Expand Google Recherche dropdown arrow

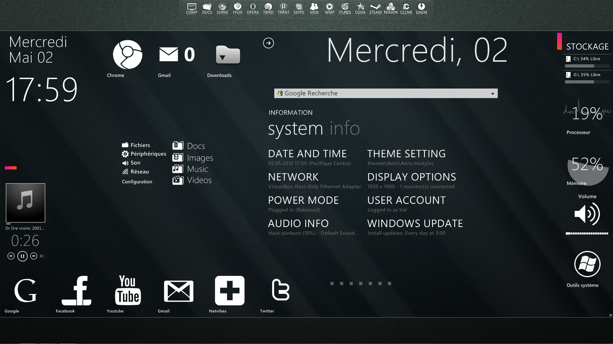pyautogui.click(x=493, y=94)
